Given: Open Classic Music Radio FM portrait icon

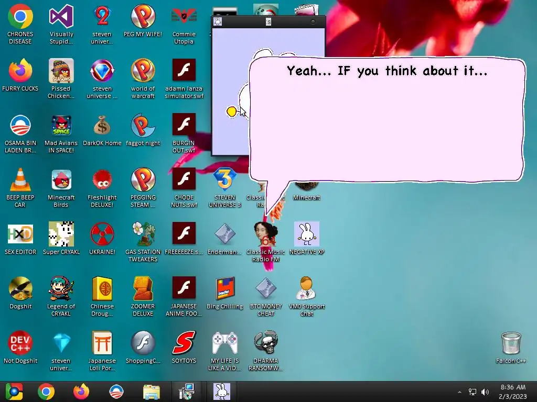Looking at the screenshot, I should click(265, 242).
